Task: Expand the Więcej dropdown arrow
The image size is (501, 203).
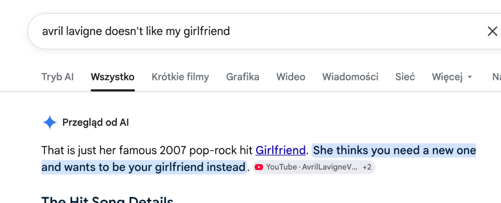Action: tap(470, 77)
